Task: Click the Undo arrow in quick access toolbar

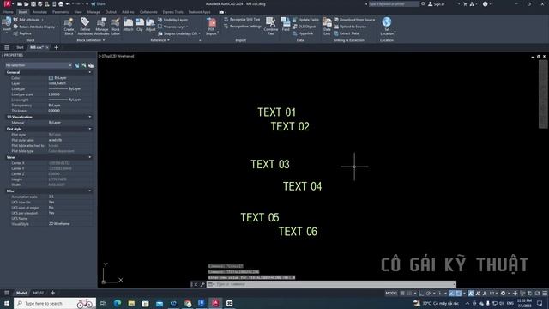Action: tap(68, 3)
